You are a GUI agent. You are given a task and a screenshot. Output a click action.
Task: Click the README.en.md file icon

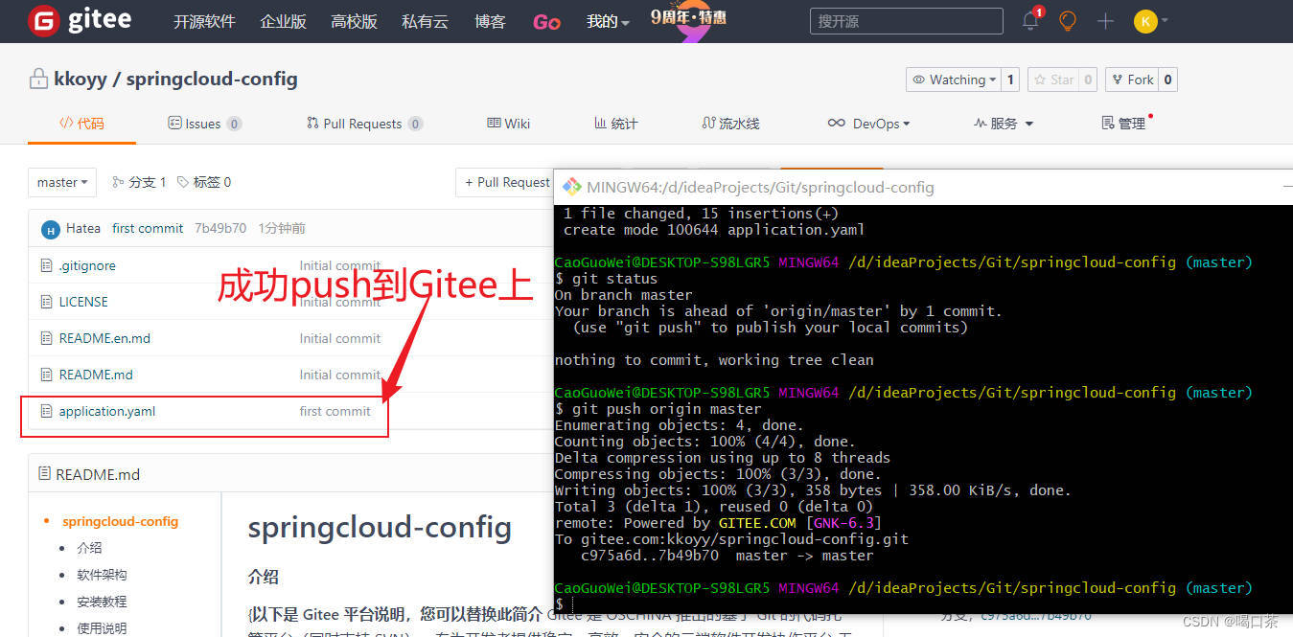46,338
